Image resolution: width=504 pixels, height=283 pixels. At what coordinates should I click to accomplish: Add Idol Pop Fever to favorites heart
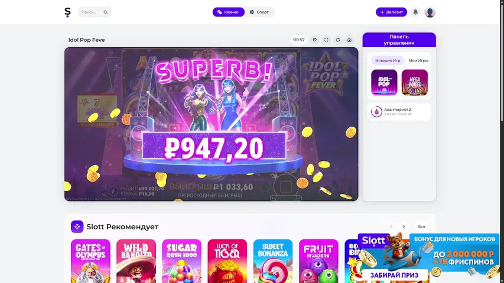pos(315,40)
